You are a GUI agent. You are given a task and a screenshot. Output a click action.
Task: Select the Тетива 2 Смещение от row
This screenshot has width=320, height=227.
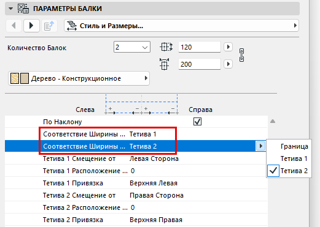pyautogui.click(x=136, y=195)
